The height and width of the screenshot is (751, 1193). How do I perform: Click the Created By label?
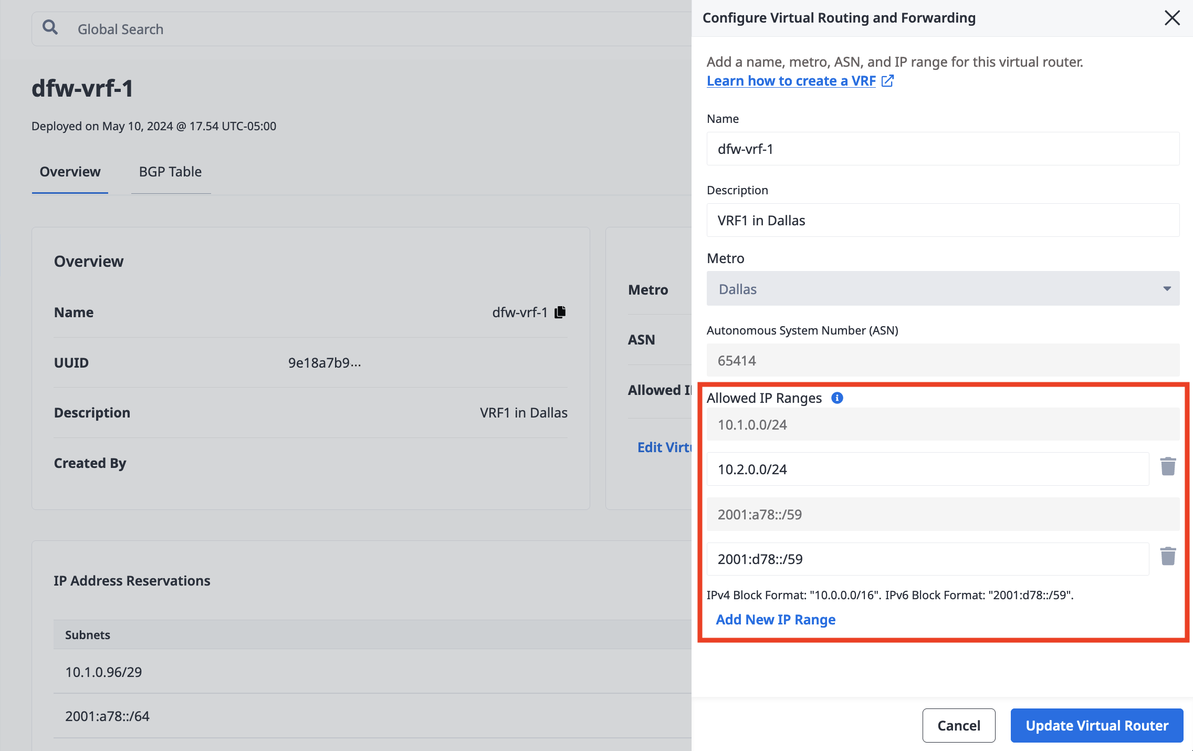pos(90,463)
